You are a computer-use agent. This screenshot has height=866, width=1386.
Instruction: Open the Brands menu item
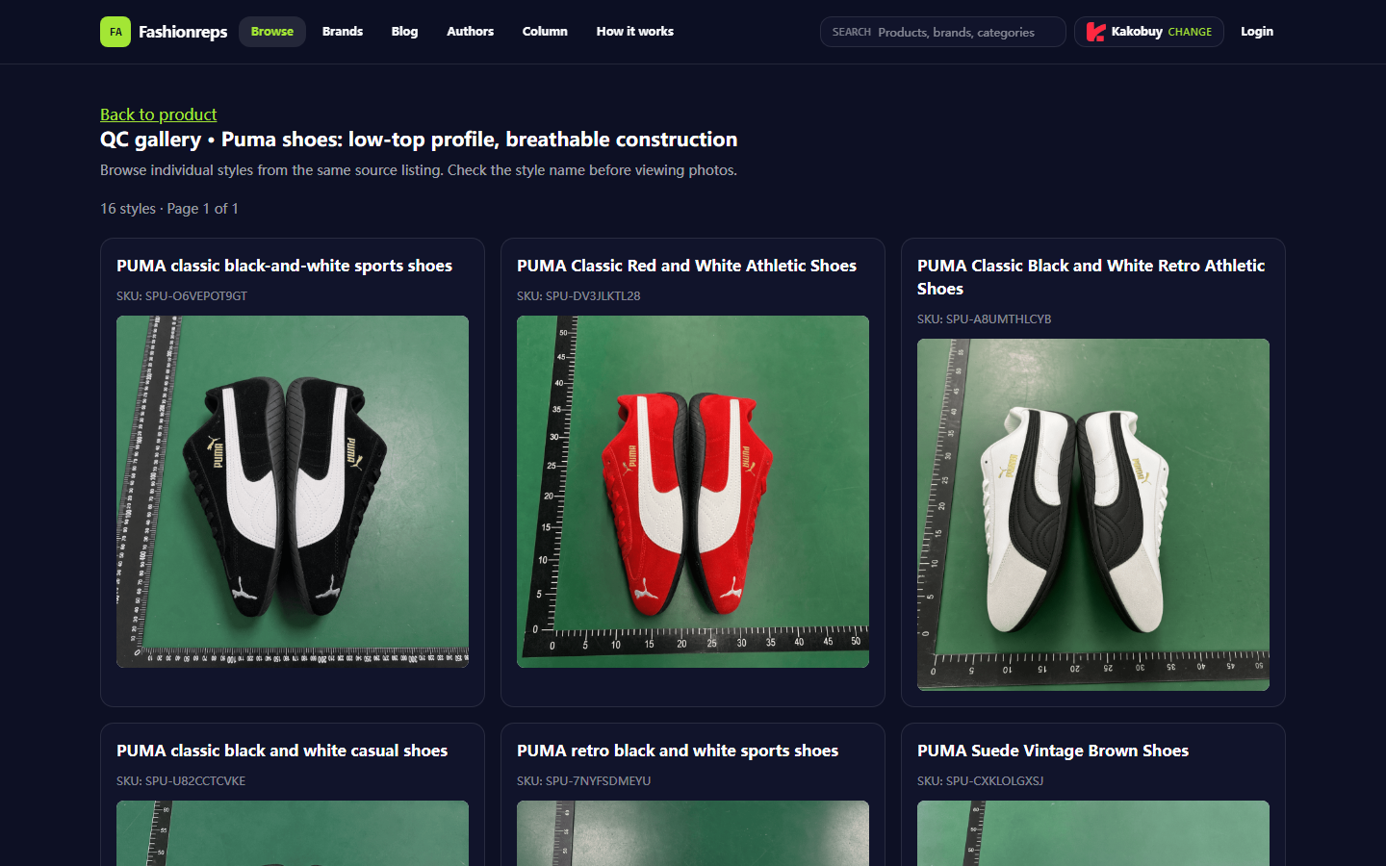[343, 32]
